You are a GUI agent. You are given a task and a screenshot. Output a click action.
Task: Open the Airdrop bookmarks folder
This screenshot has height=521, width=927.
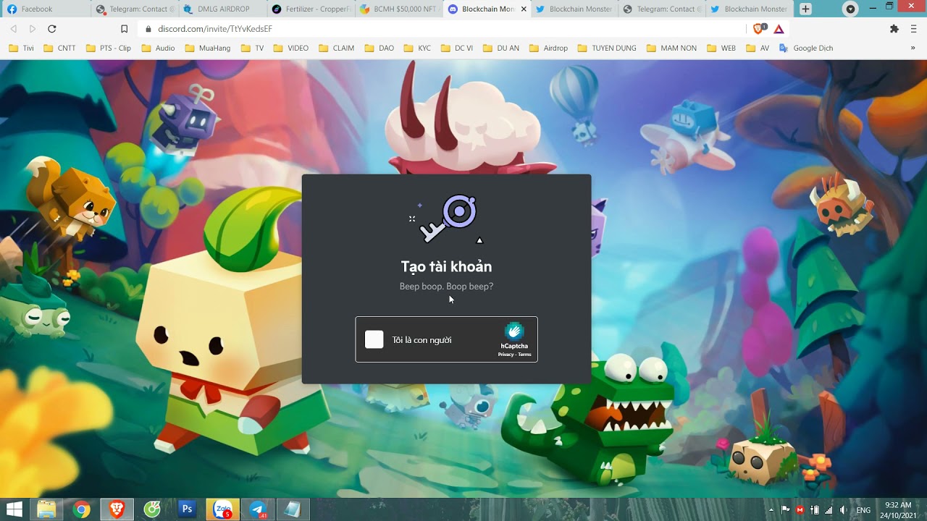[x=548, y=48]
